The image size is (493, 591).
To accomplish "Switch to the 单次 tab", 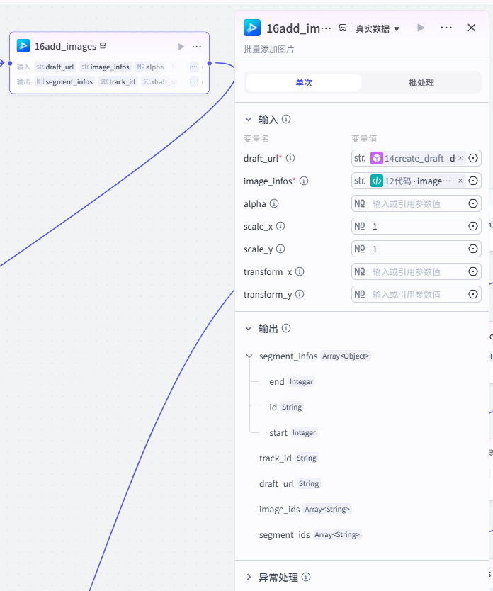I will coord(304,82).
